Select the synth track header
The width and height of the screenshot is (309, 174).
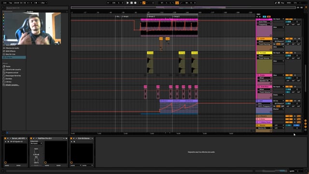point(265,39)
